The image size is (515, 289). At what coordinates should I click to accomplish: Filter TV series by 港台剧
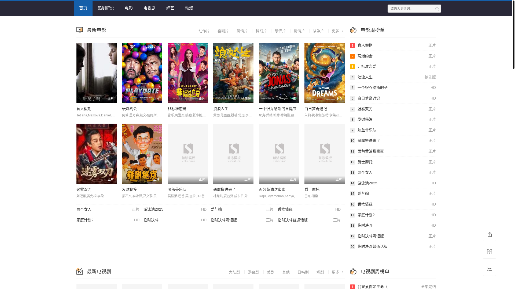point(253,272)
